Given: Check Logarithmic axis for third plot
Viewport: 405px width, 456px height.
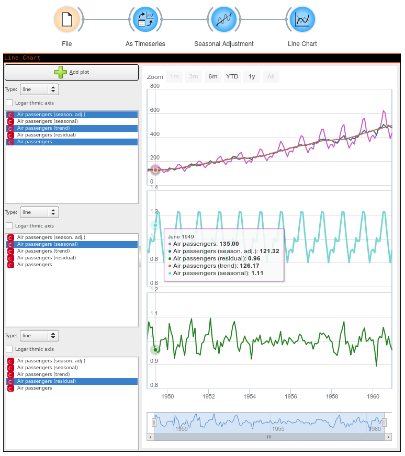Looking at the screenshot, I should pos(9,349).
